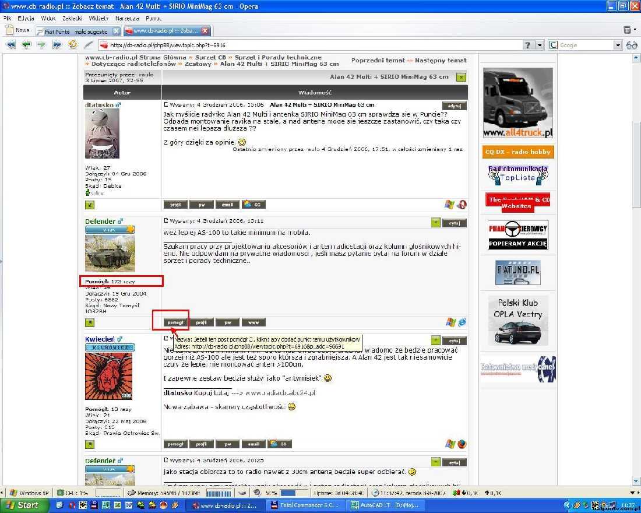The height and width of the screenshot is (513, 641).
Task: Click the small green icon left of Kwiecień's cytuj
Action: click(436, 340)
